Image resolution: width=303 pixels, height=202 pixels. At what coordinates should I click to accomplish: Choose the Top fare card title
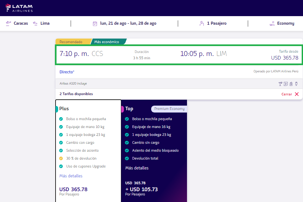(x=129, y=109)
